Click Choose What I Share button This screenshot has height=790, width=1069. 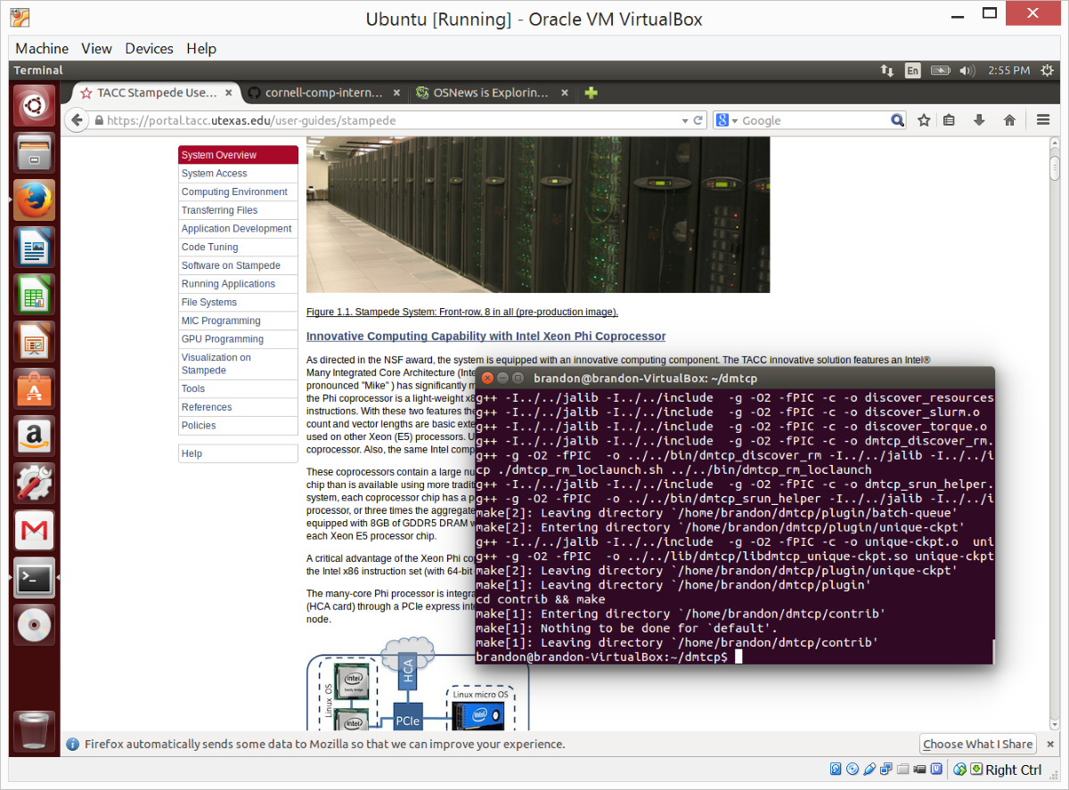click(x=978, y=744)
